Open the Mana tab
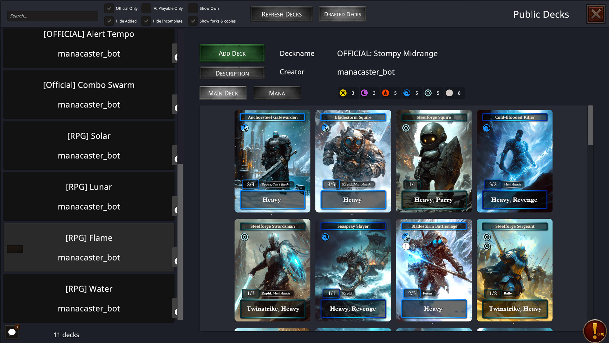Image resolution: width=609 pixels, height=343 pixels. (x=277, y=93)
